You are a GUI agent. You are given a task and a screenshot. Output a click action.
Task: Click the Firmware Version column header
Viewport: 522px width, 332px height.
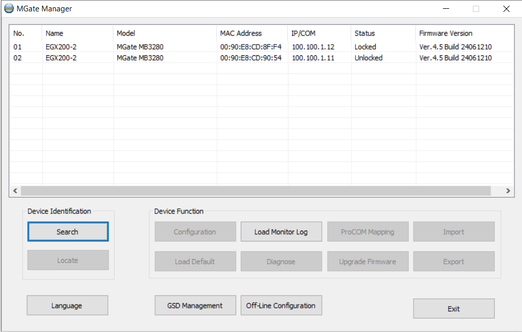pos(465,33)
